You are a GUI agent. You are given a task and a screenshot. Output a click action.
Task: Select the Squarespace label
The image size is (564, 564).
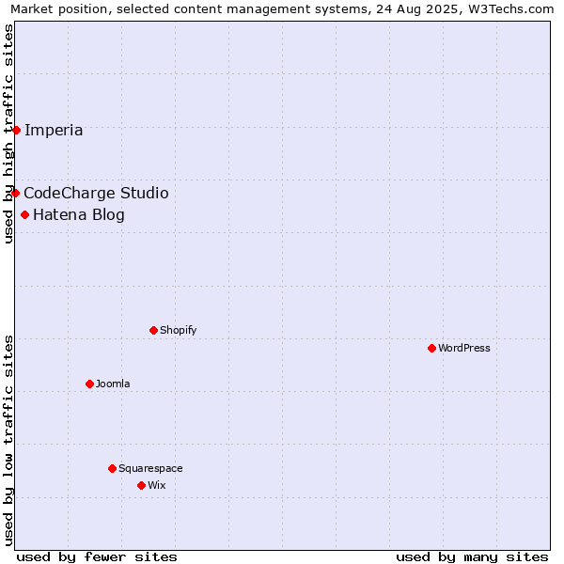coord(150,469)
